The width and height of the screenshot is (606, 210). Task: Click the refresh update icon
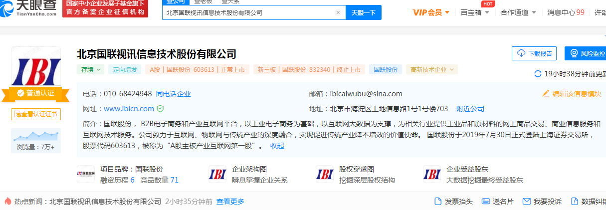pos(538,74)
